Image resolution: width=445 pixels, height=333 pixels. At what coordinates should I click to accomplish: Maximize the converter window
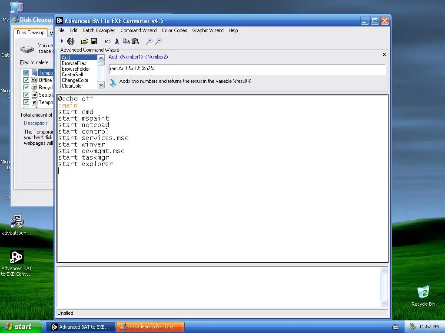375,21
